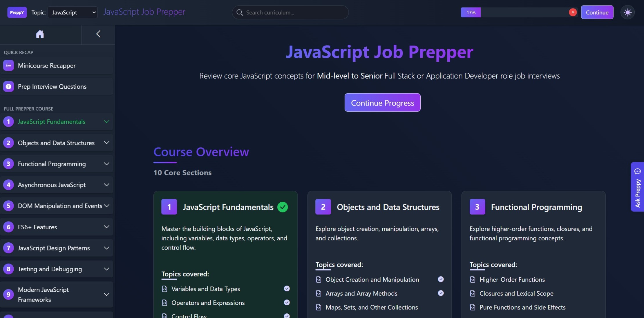The image size is (644, 318).
Task: Click the PreppY logo badge
Action: tap(17, 12)
